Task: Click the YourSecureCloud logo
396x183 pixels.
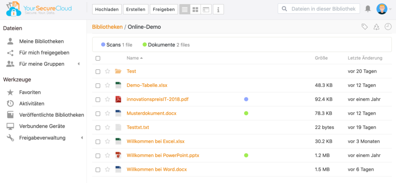Action: pos(38,9)
